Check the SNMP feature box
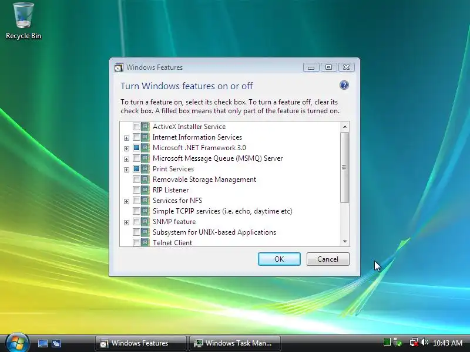 (136, 222)
